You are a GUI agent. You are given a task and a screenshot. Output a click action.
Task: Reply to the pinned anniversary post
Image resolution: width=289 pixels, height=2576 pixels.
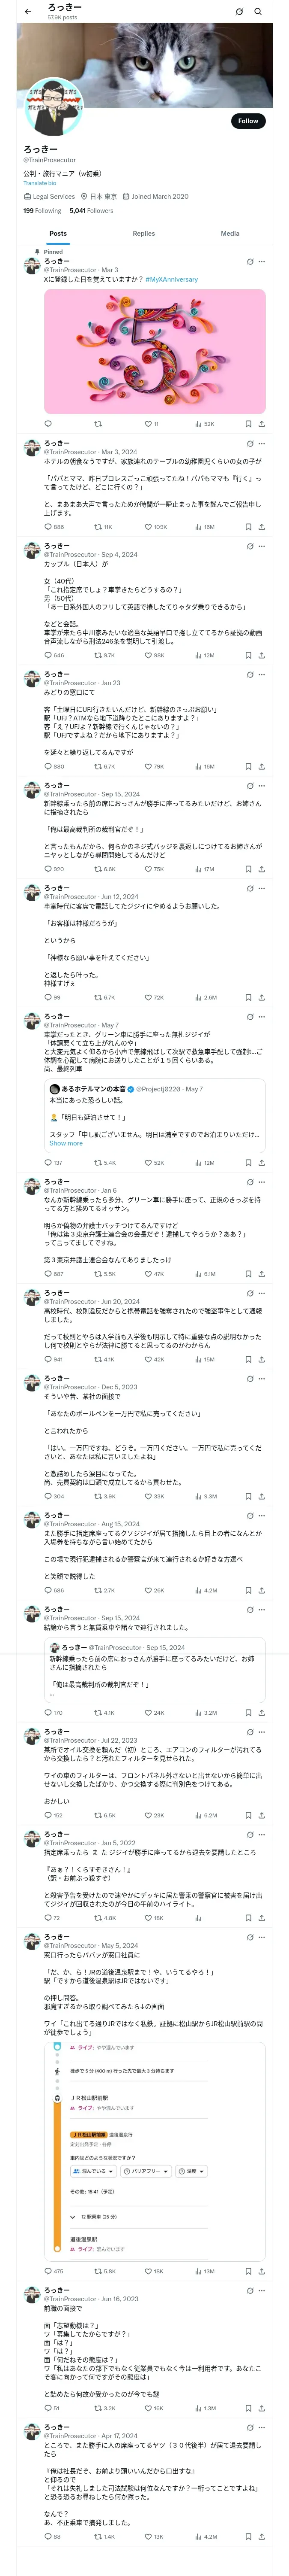(48, 424)
